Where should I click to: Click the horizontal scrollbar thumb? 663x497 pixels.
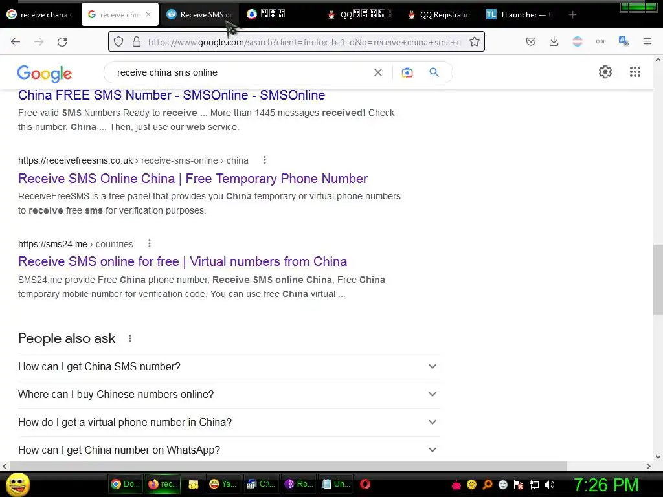point(287,466)
